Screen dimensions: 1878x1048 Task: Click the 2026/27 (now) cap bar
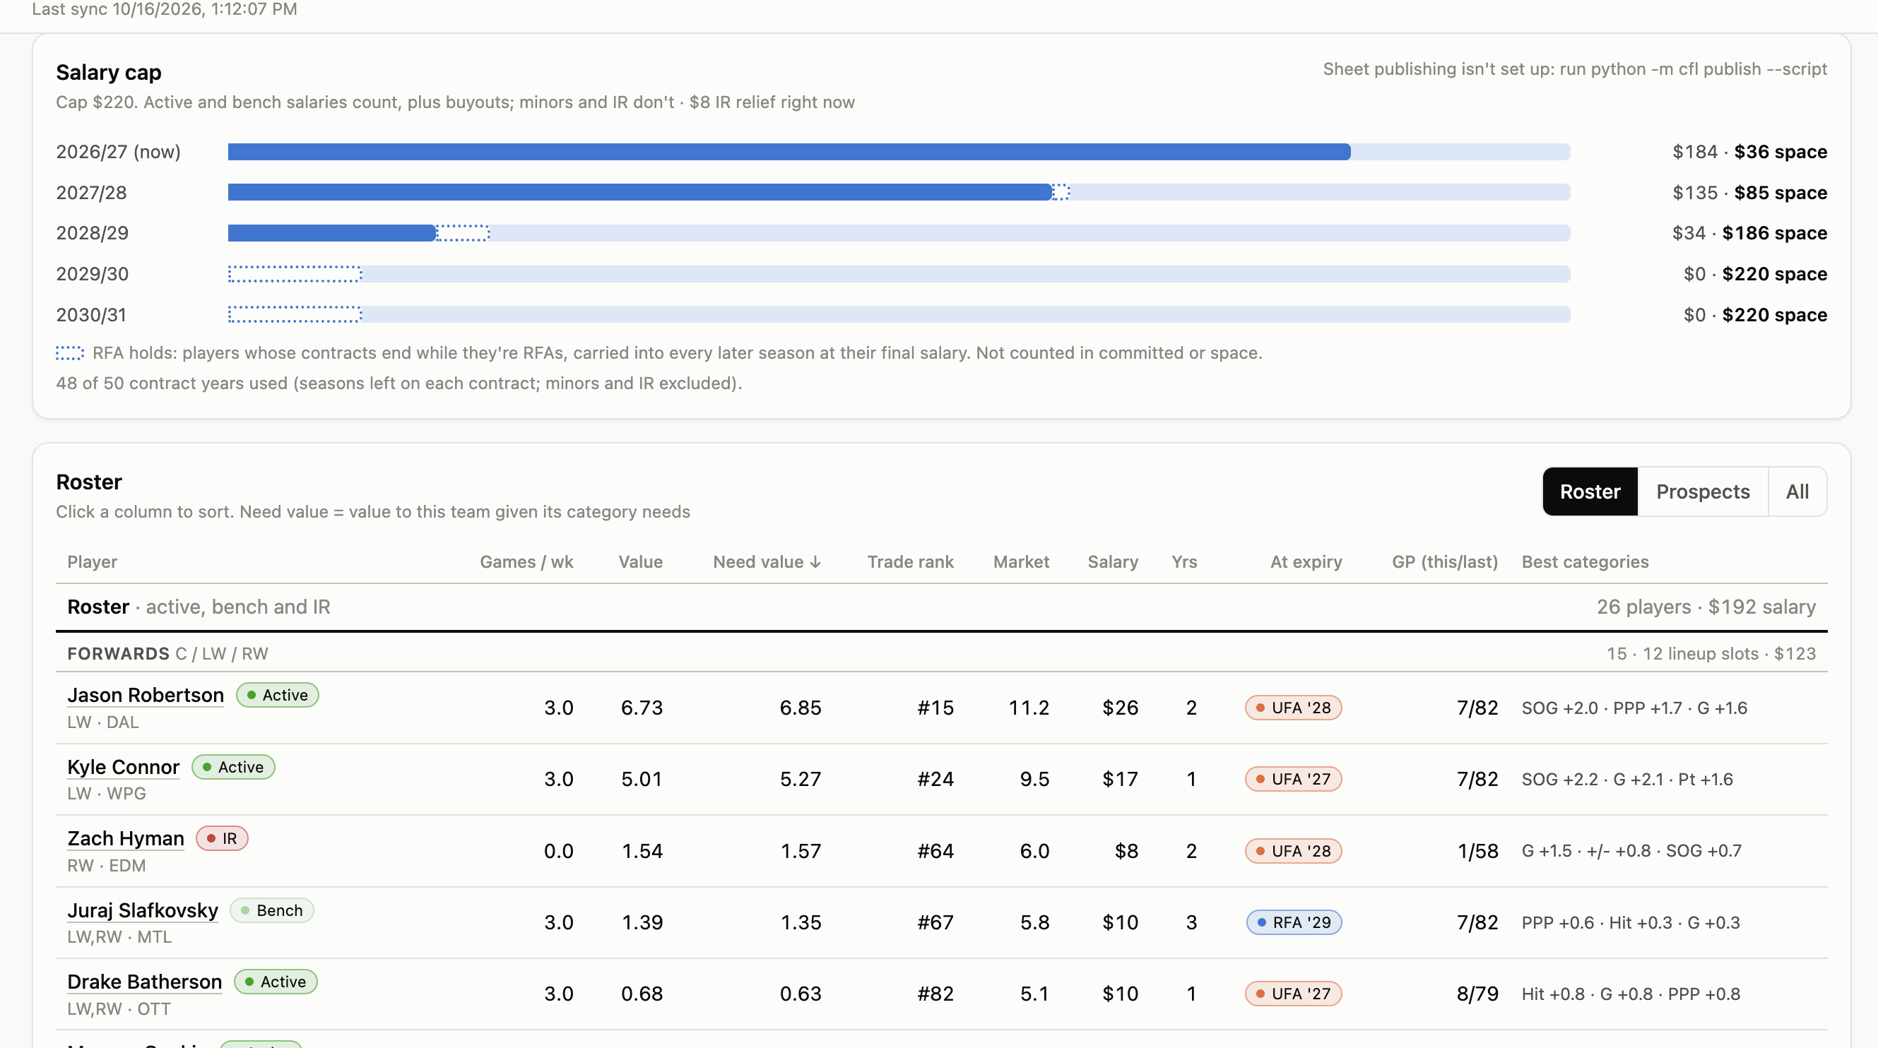(x=899, y=152)
